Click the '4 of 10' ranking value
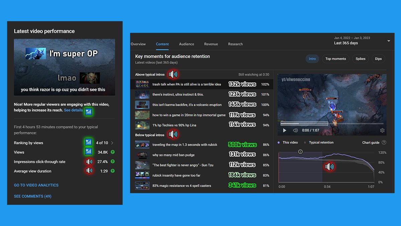 click(102, 143)
